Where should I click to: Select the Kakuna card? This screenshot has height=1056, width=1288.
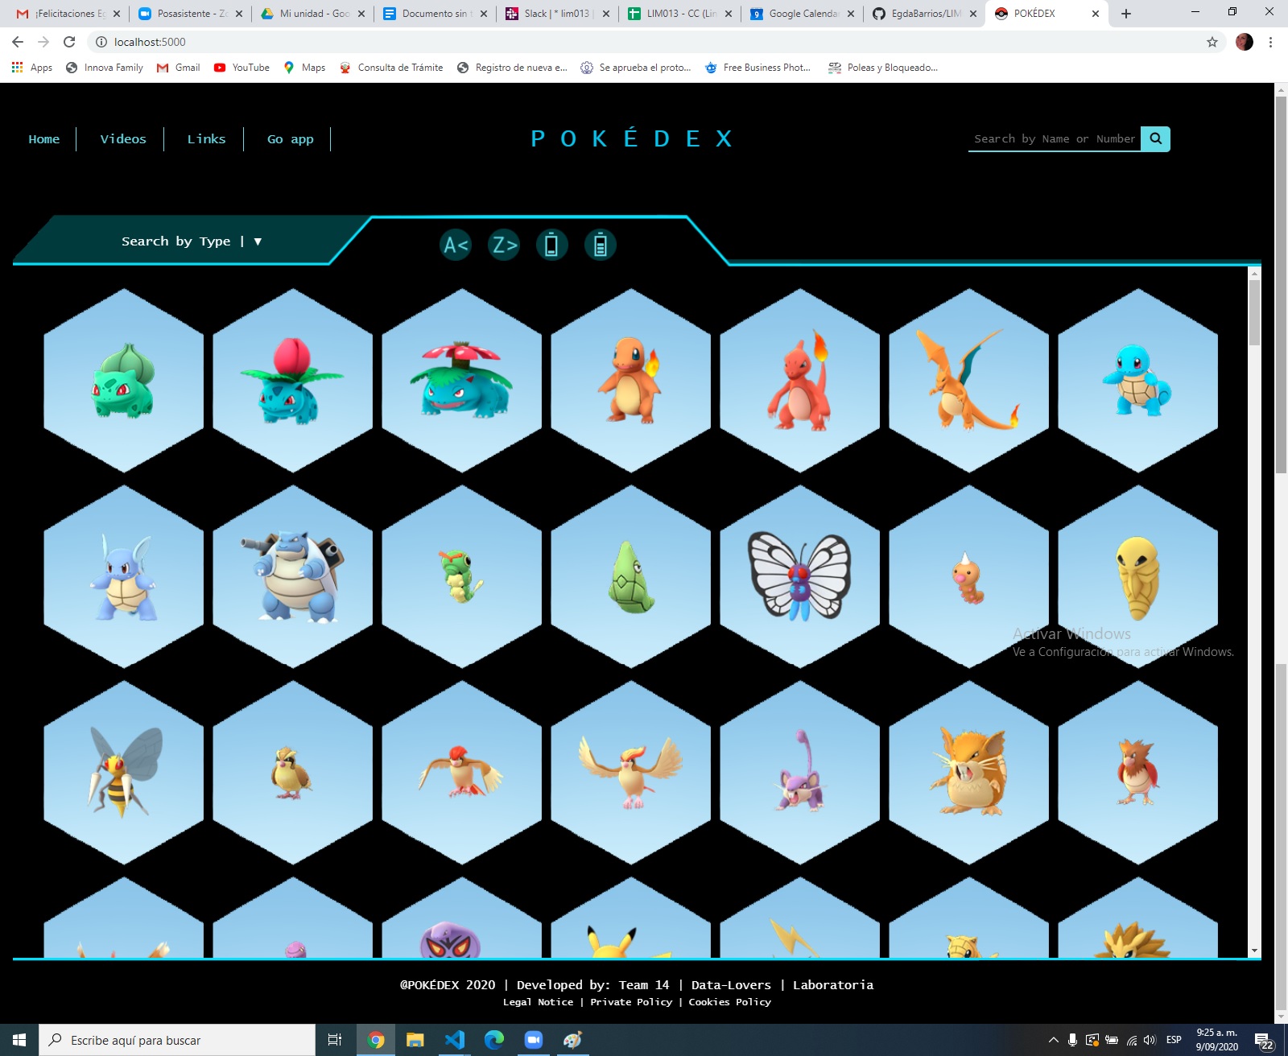pos(1138,576)
